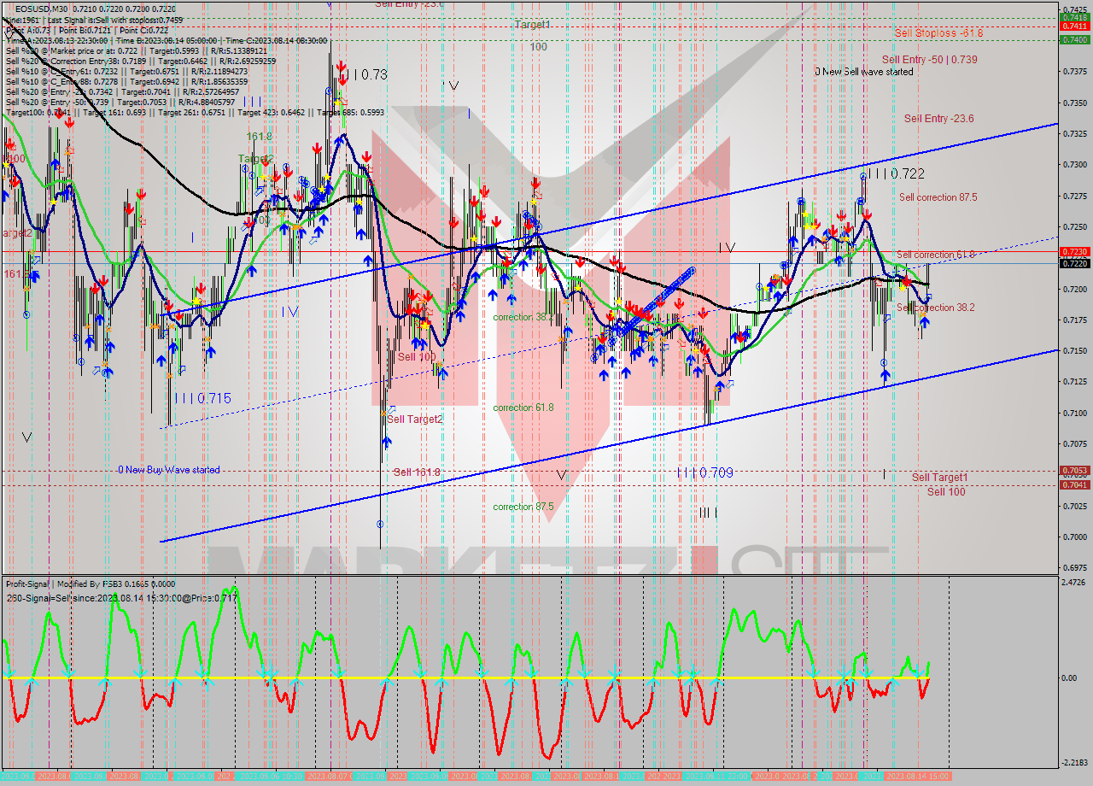Select the -2.1183 oscillator scale value
The width and height of the screenshot is (1093, 786).
(x=1073, y=762)
